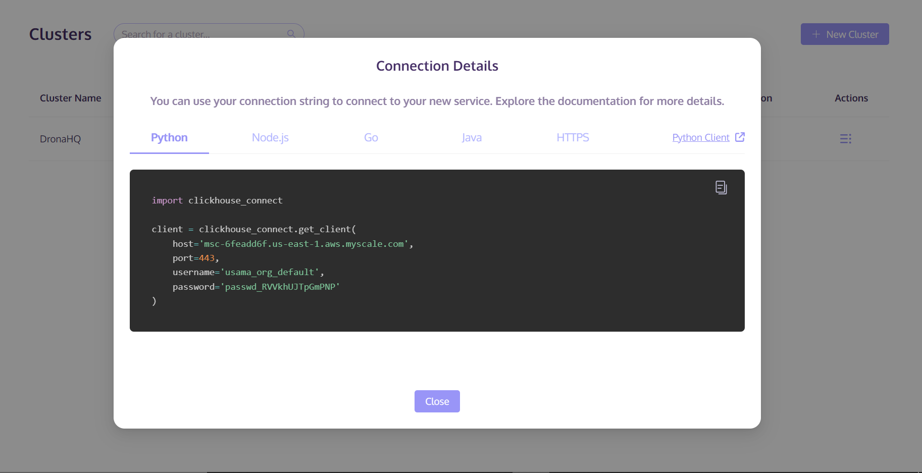Click the plus icon in New Cluster
The height and width of the screenshot is (473, 922).
coord(816,34)
